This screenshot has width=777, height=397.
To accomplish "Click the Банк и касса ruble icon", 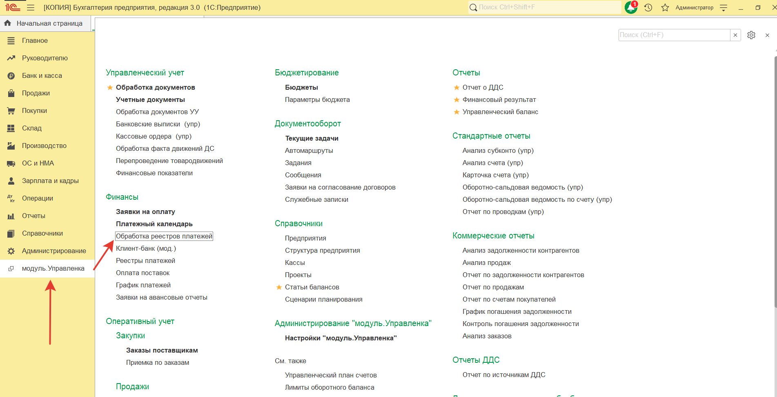I will point(11,76).
